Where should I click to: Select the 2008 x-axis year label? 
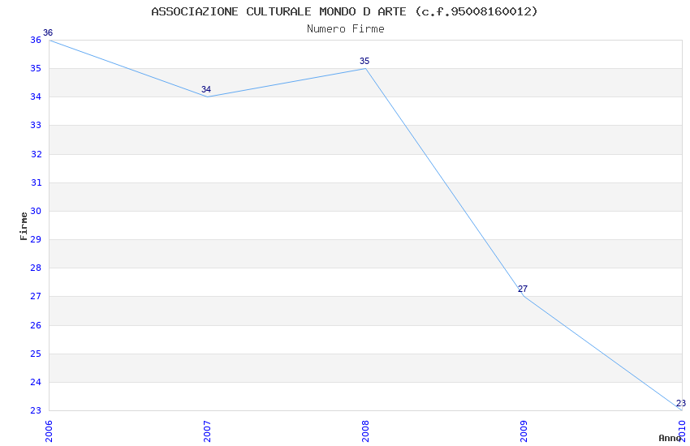point(365,431)
